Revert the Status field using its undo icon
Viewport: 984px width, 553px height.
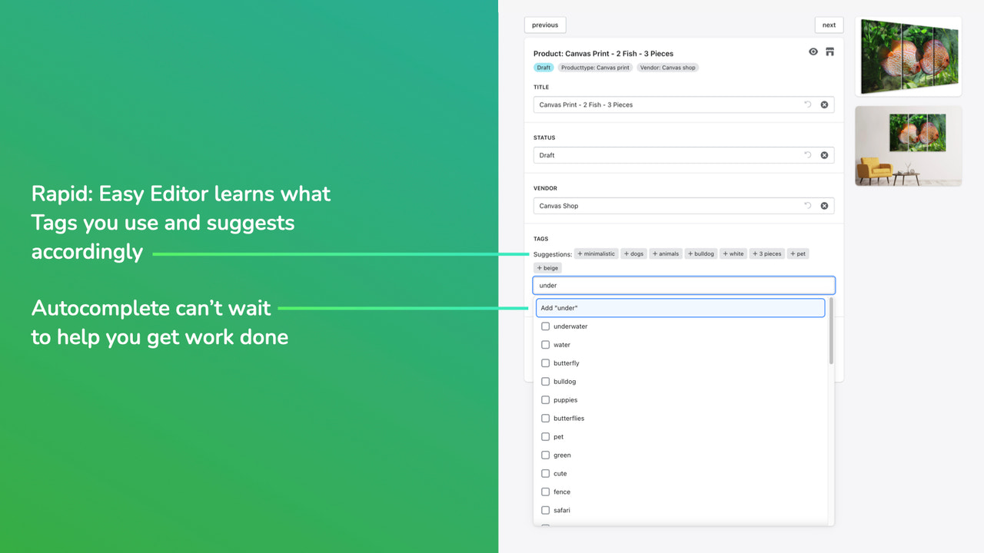[807, 154]
